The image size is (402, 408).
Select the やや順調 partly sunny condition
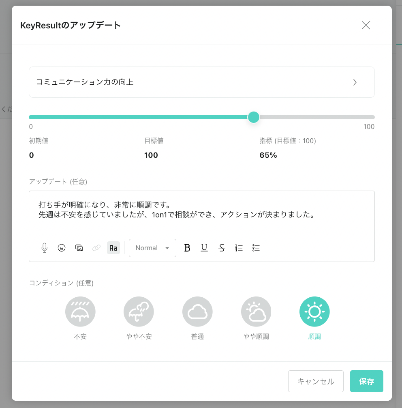256,311
